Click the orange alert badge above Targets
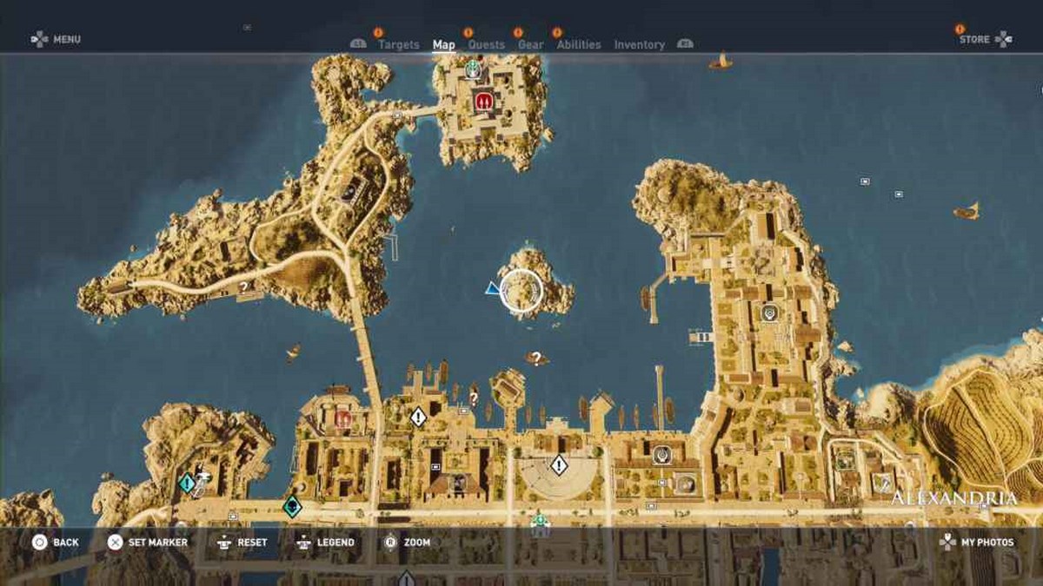This screenshot has height=586, width=1043. point(378,32)
